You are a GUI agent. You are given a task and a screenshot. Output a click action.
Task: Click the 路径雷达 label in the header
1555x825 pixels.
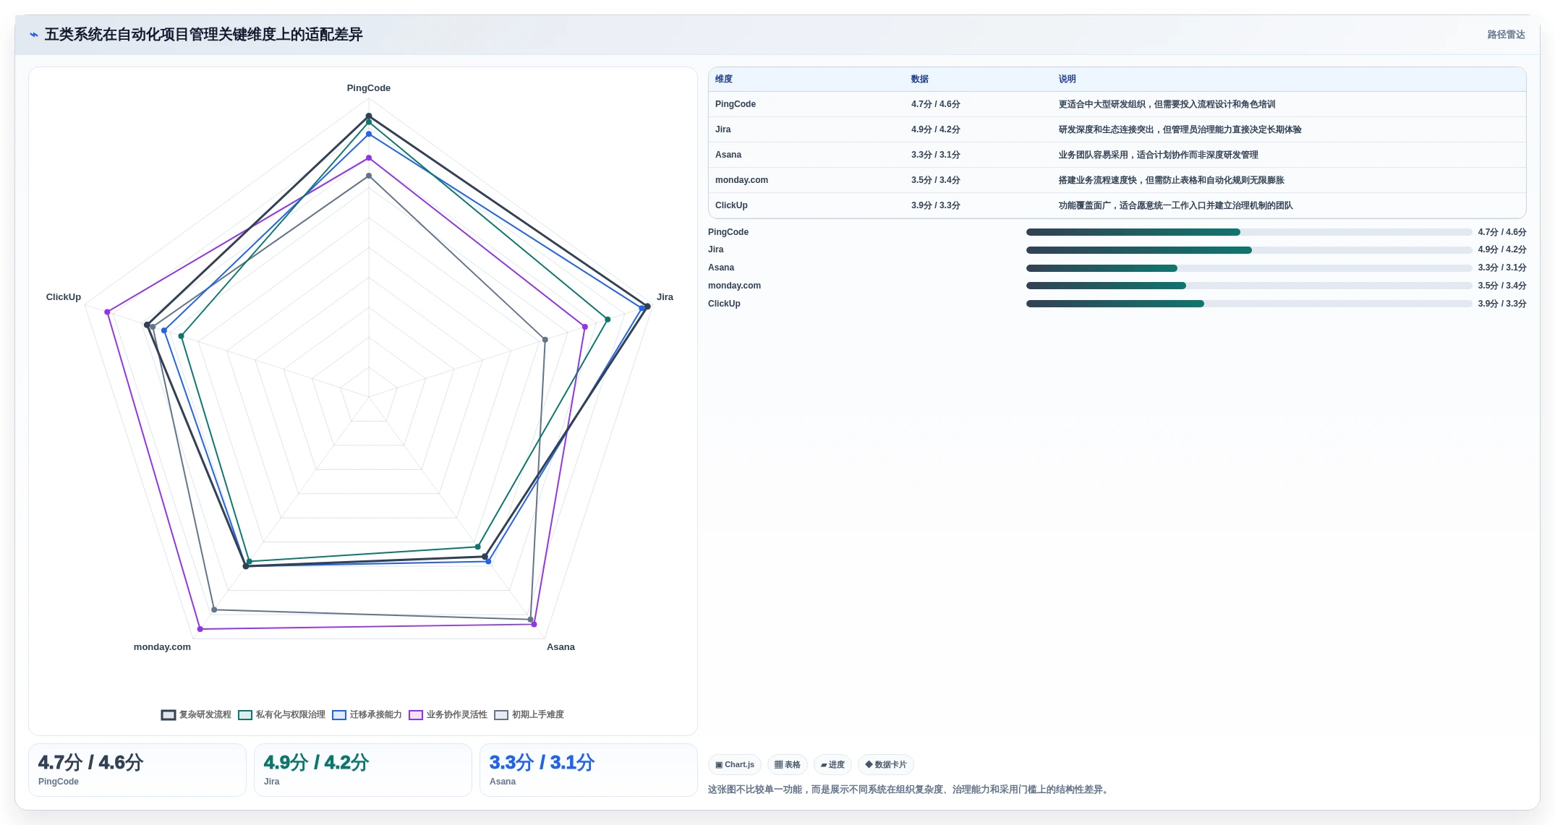point(1506,35)
